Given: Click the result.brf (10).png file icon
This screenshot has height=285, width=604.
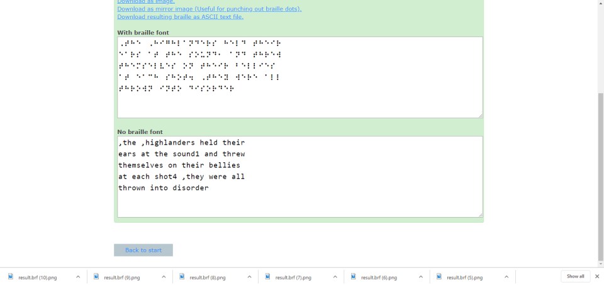Looking at the screenshot, I should (11, 277).
